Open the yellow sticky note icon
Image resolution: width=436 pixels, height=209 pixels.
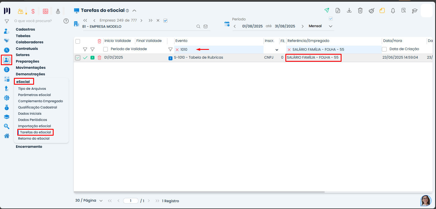click(382, 10)
